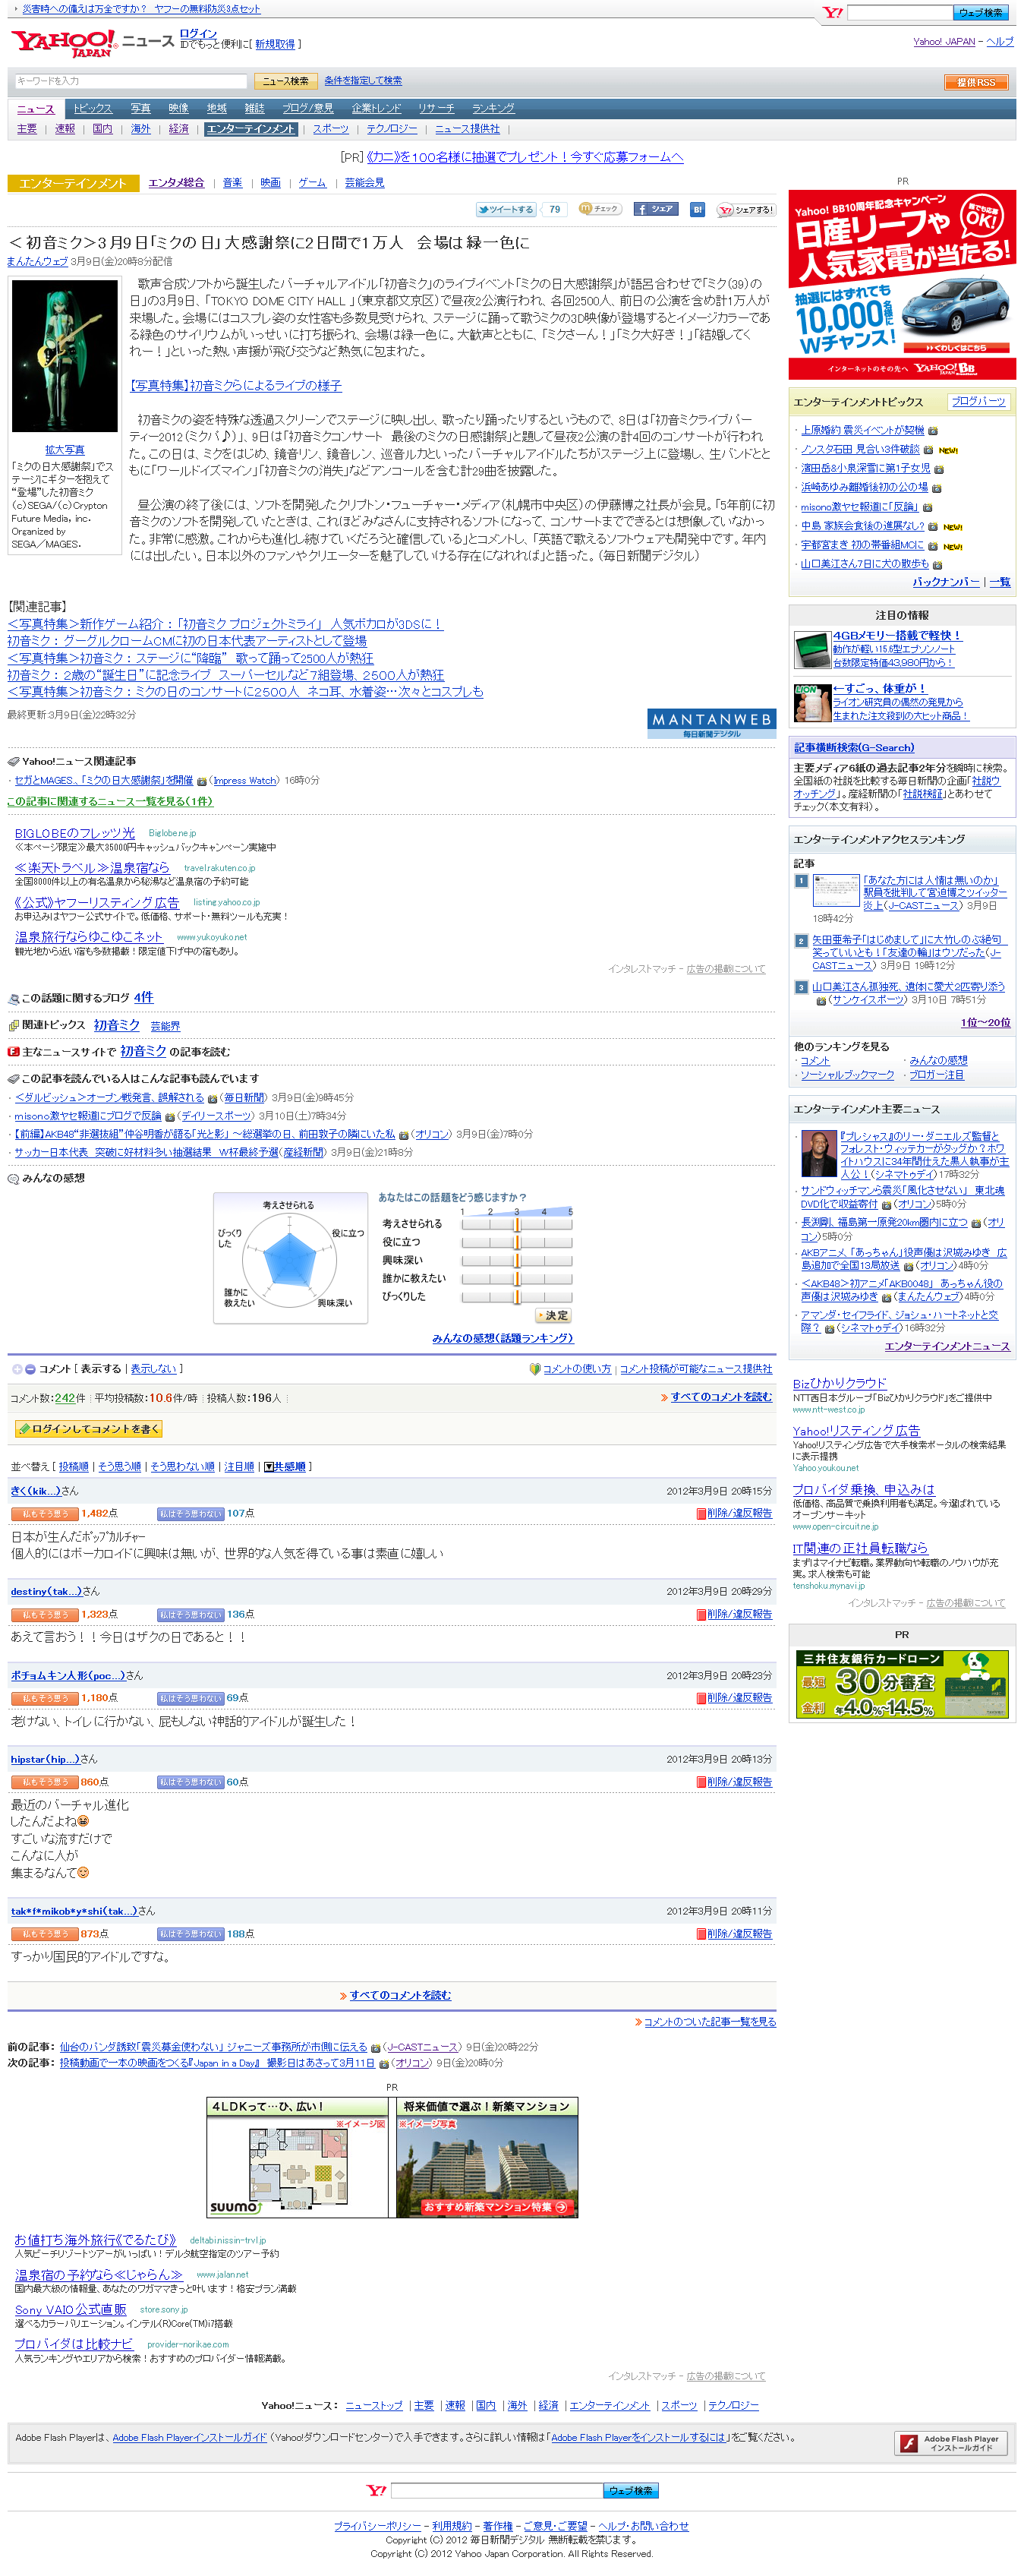Viewport: 1024px width, 2576px height.
Task: Click the orange 提供RSS button
Action: click(x=975, y=82)
